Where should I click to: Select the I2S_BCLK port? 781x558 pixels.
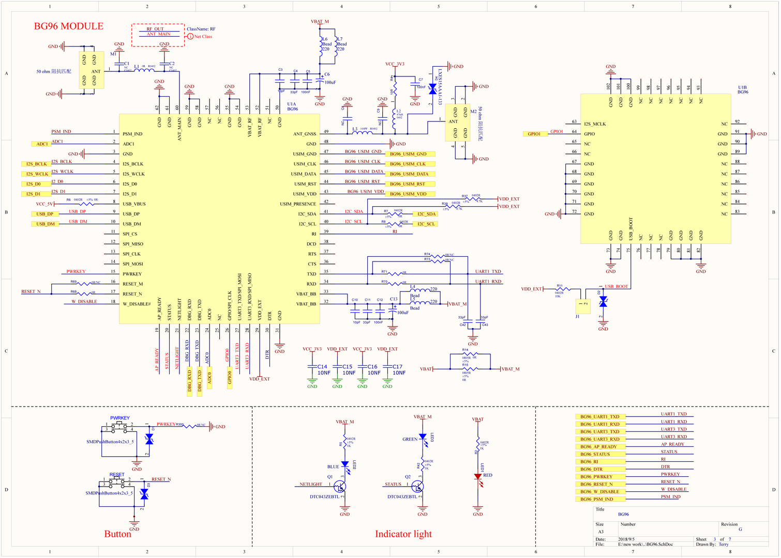coord(36,164)
